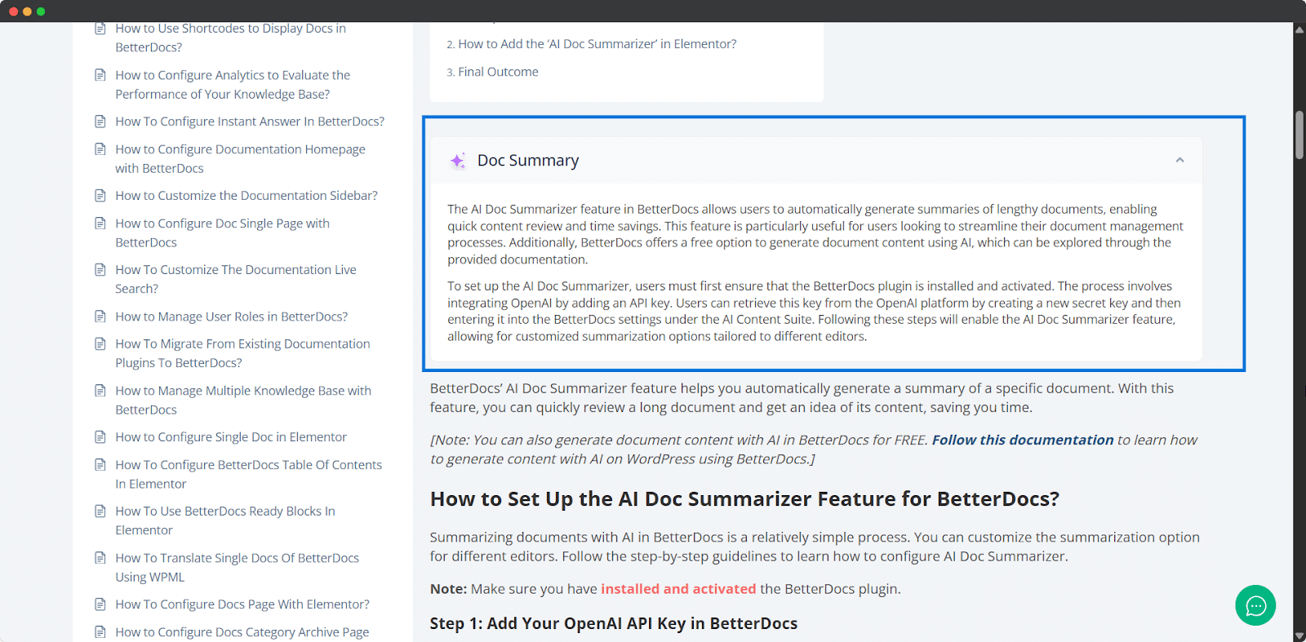Open 'Follow this documentation' link
The width and height of the screenshot is (1306, 642).
coord(1022,440)
